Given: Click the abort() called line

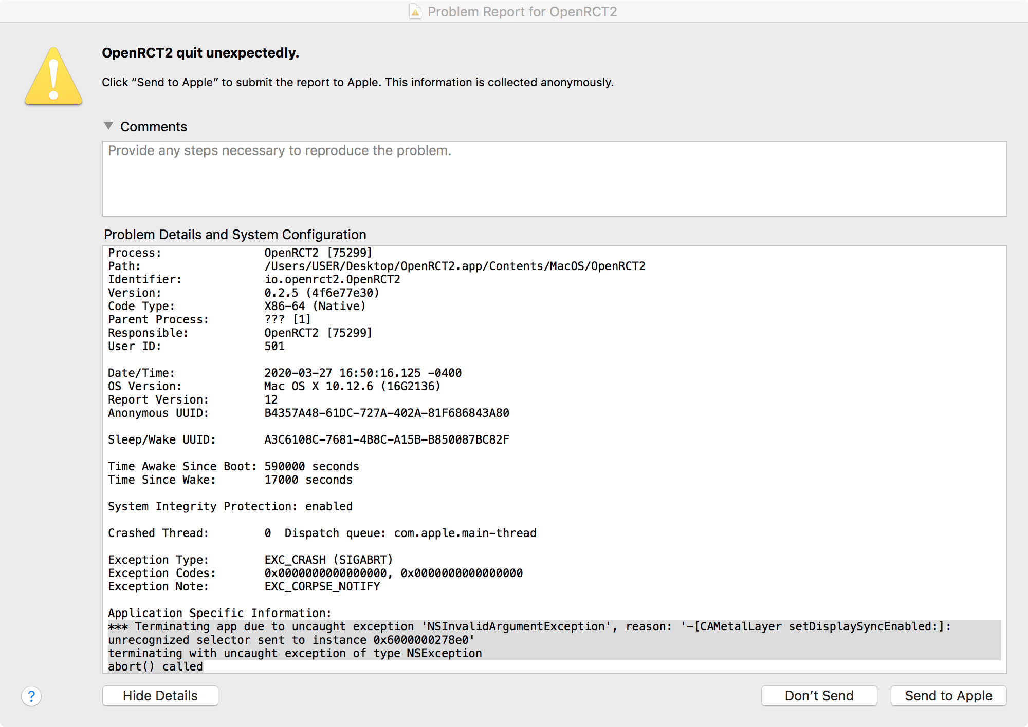Looking at the screenshot, I should pyautogui.click(x=155, y=666).
